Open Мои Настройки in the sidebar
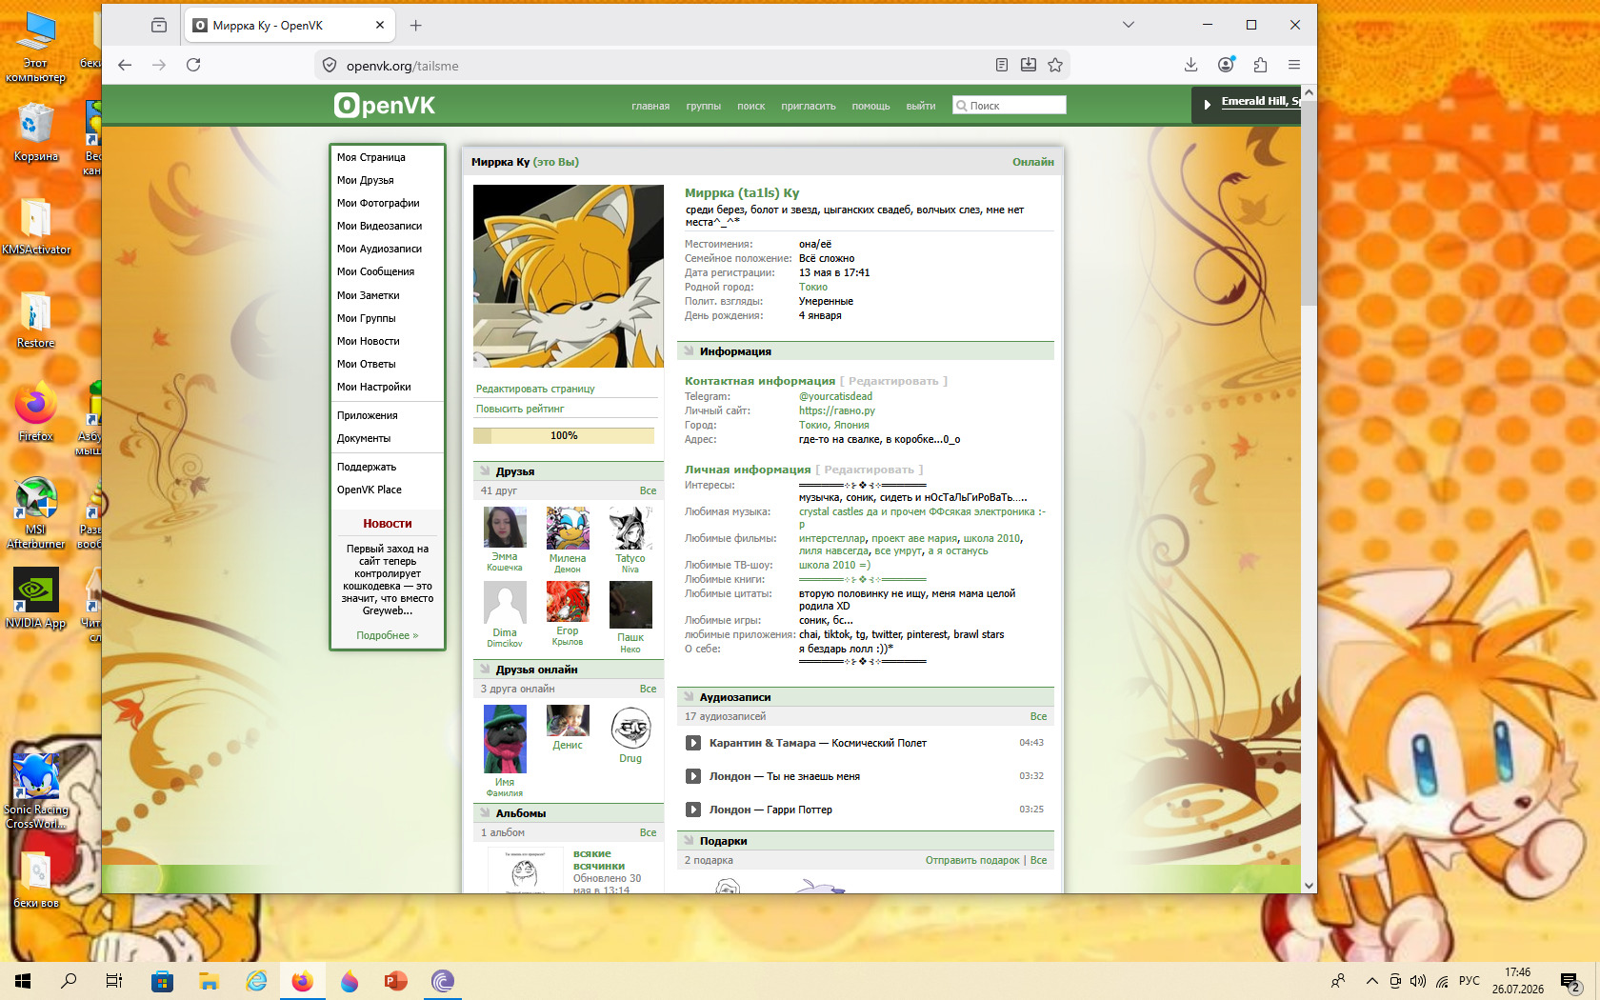1600x1000 pixels. (373, 387)
